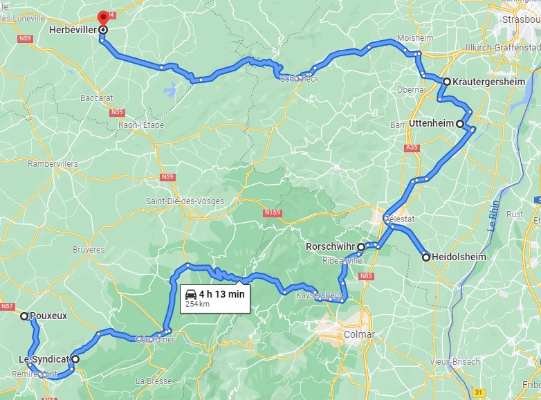Click the Heidolsheim waypoint marker
Screen dimensions: 541x400
pyautogui.click(x=426, y=257)
